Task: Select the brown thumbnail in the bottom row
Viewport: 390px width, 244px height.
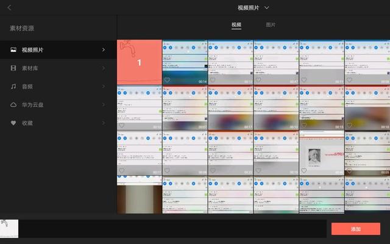Action: (x=139, y=198)
